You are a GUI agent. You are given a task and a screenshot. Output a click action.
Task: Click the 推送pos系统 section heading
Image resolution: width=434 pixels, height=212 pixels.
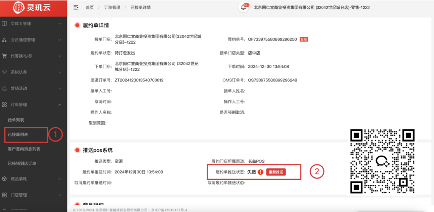tap(98, 150)
